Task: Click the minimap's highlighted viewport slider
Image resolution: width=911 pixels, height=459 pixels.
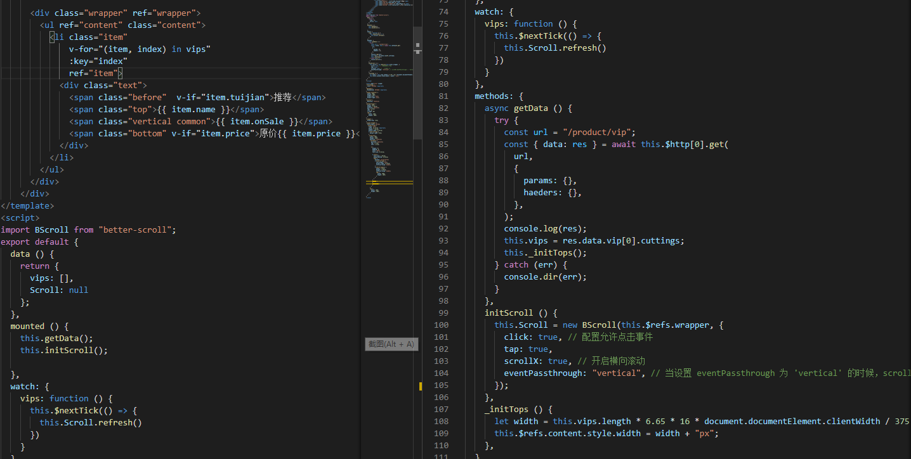Action: [417, 82]
